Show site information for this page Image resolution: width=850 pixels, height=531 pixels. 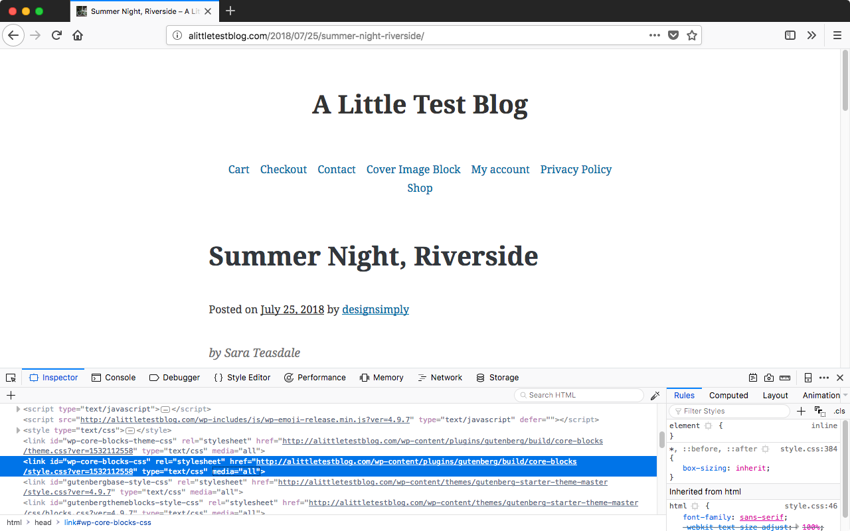[177, 36]
